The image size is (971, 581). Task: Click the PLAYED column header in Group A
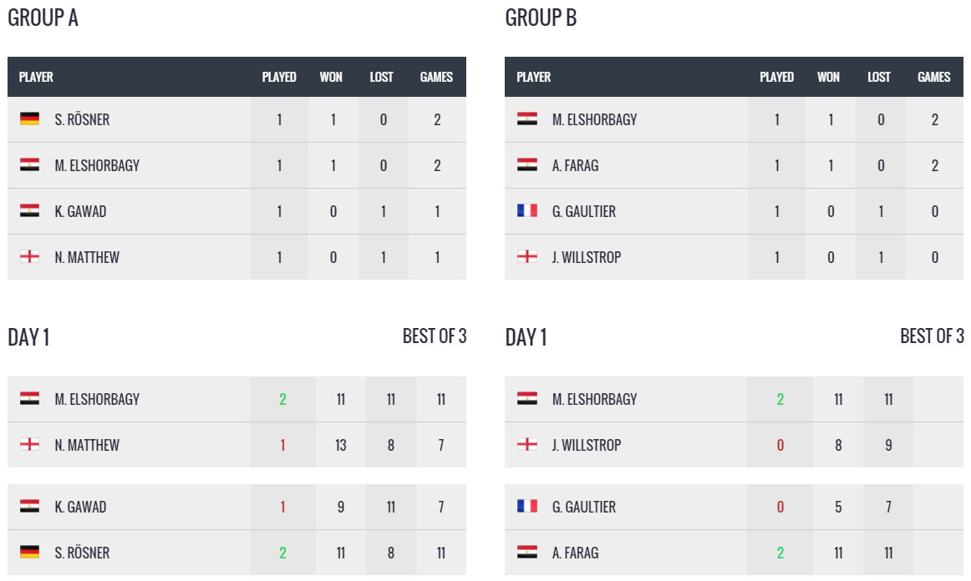tap(279, 77)
